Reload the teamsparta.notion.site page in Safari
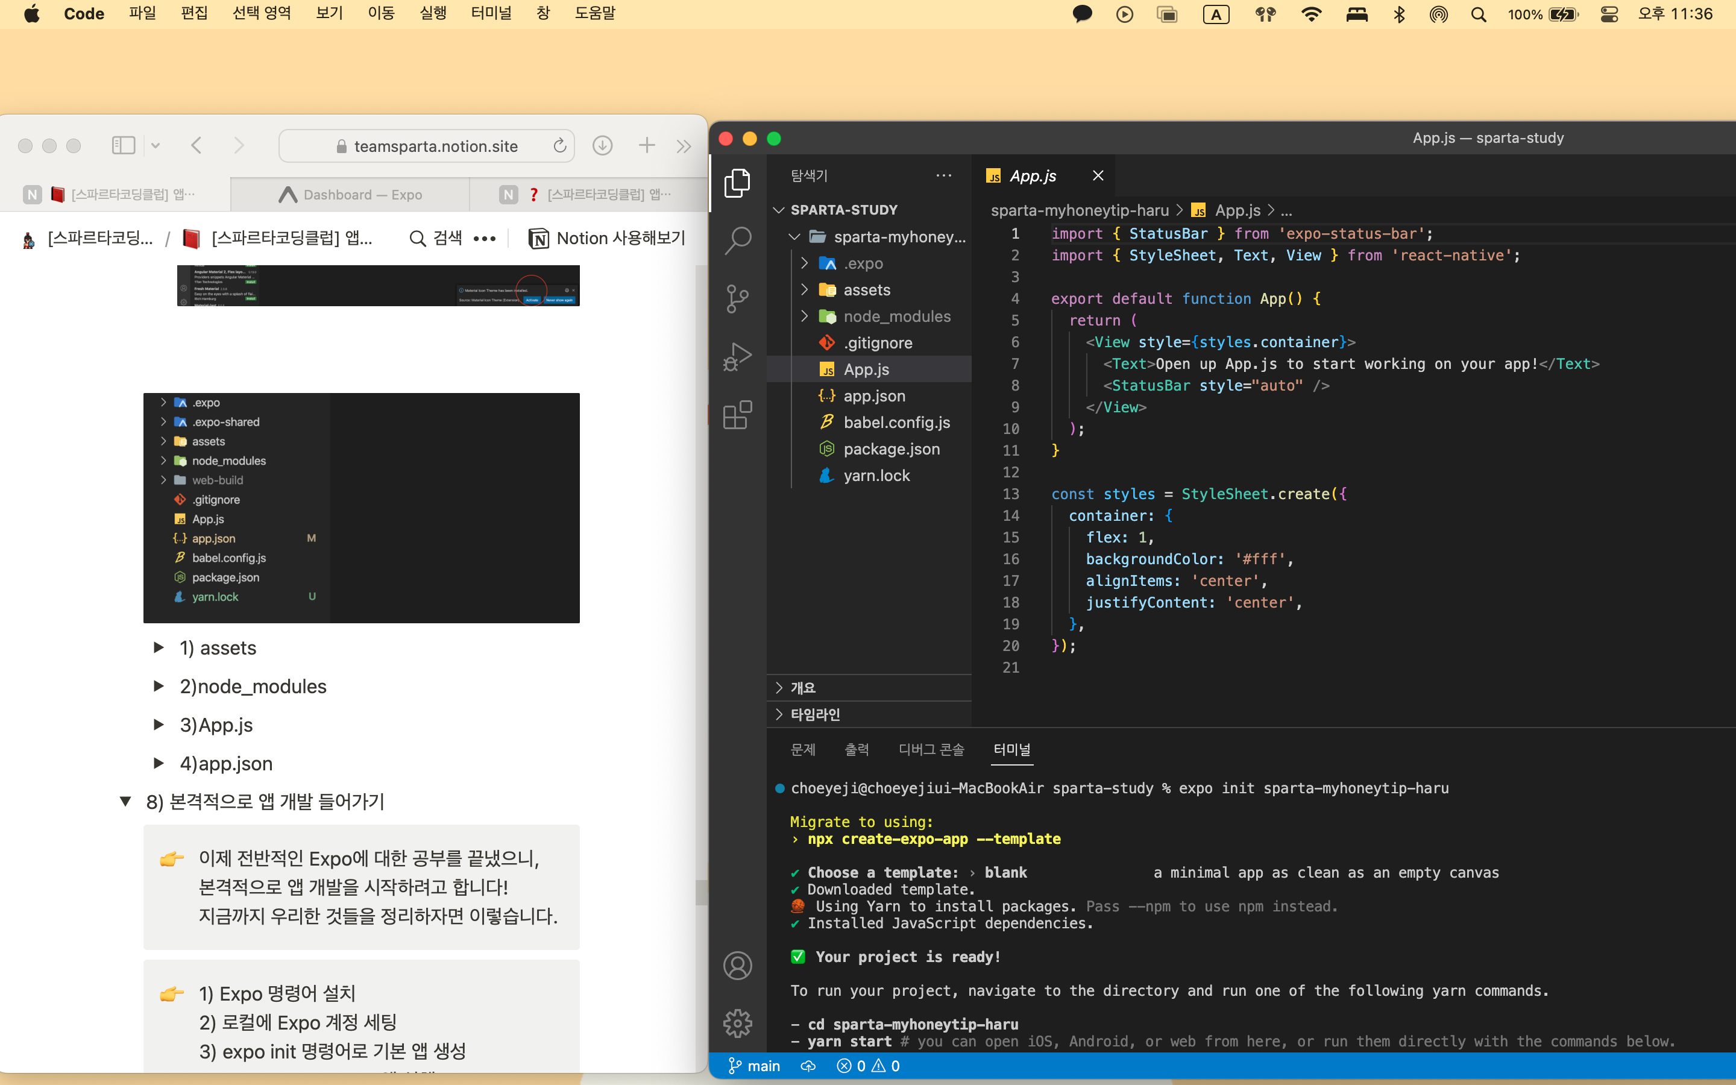This screenshot has height=1085, width=1736. (x=559, y=146)
